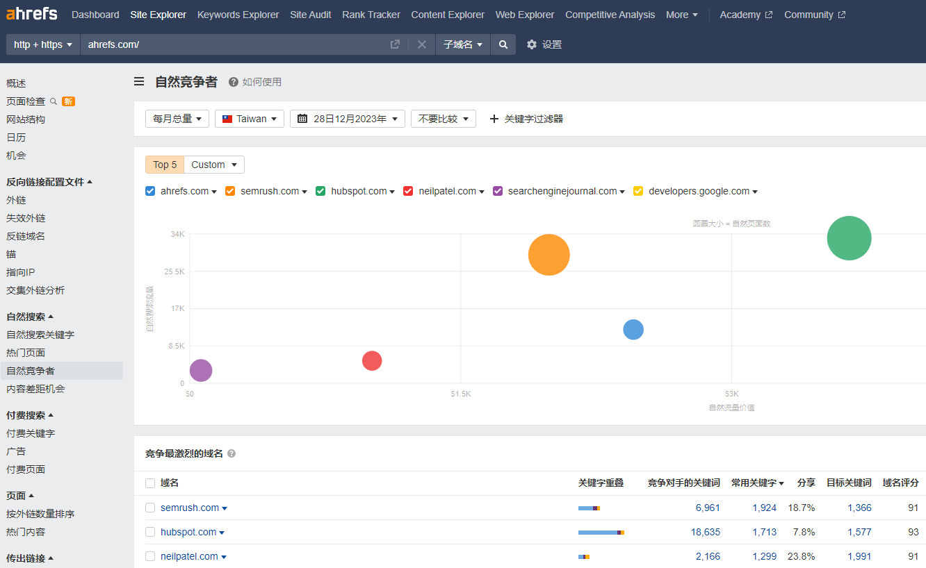
Task: Switch to the Custom competitors tab
Action: click(x=214, y=165)
